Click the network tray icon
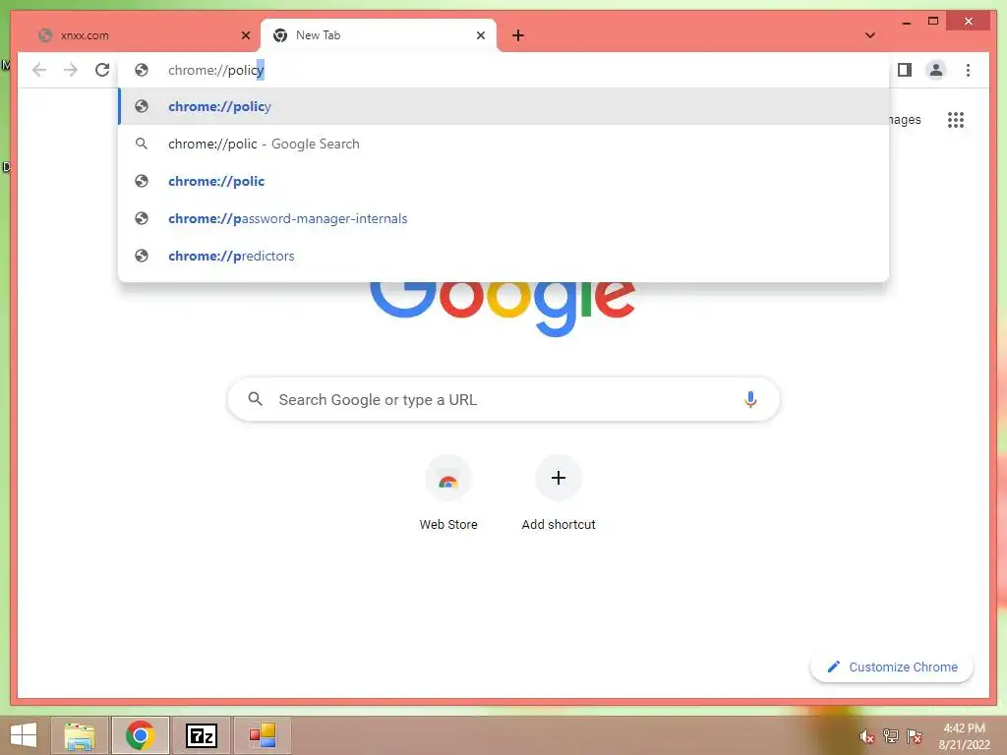 [890, 736]
